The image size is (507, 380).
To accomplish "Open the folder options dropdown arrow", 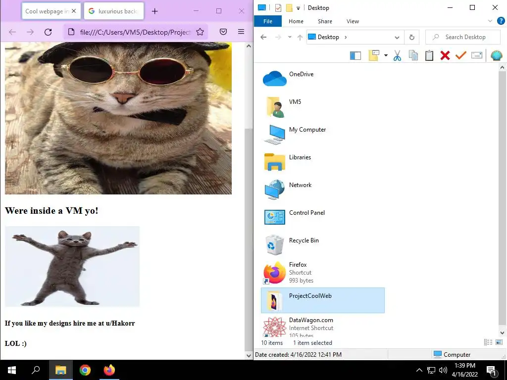I will click(x=386, y=55).
